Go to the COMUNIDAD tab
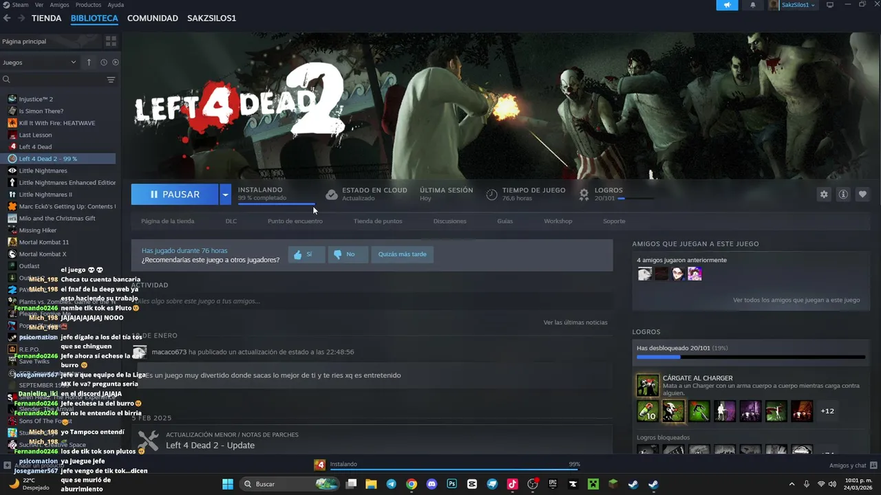The width and height of the screenshot is (881, 495). (153, 18)
